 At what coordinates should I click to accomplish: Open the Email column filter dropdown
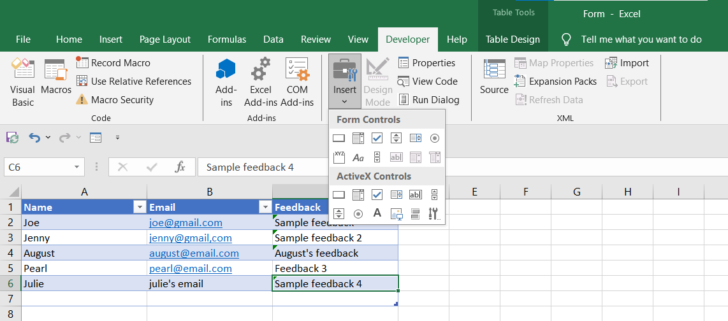pyautogui.click(x=265, y=208)
